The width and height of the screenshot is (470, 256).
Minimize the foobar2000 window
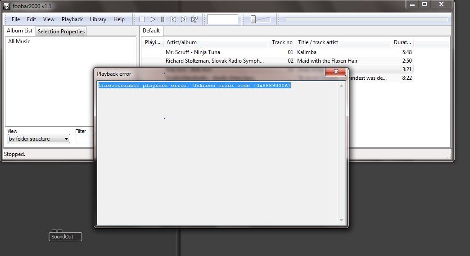(412, 4)
